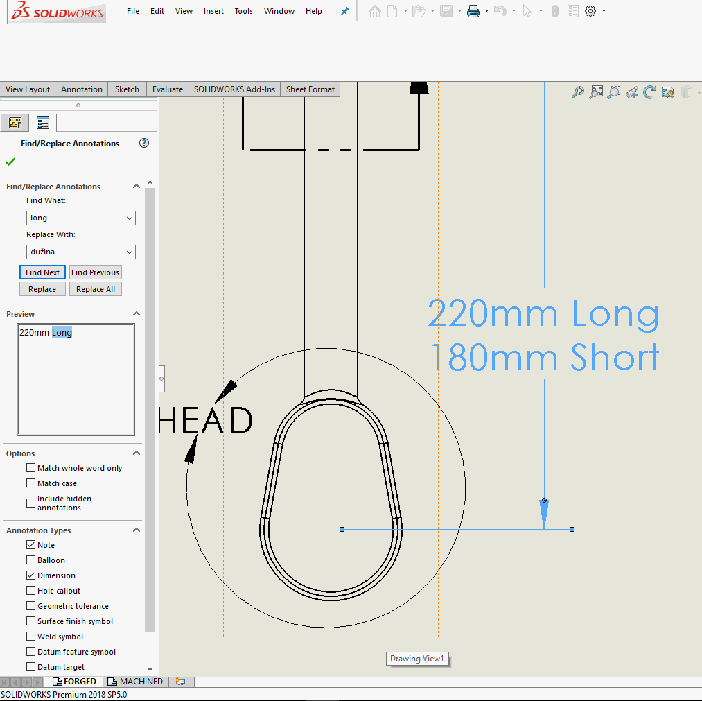This screenshot has width=702, height=701.
Task: Click the Replace All button
Action: tap(95, 288)
